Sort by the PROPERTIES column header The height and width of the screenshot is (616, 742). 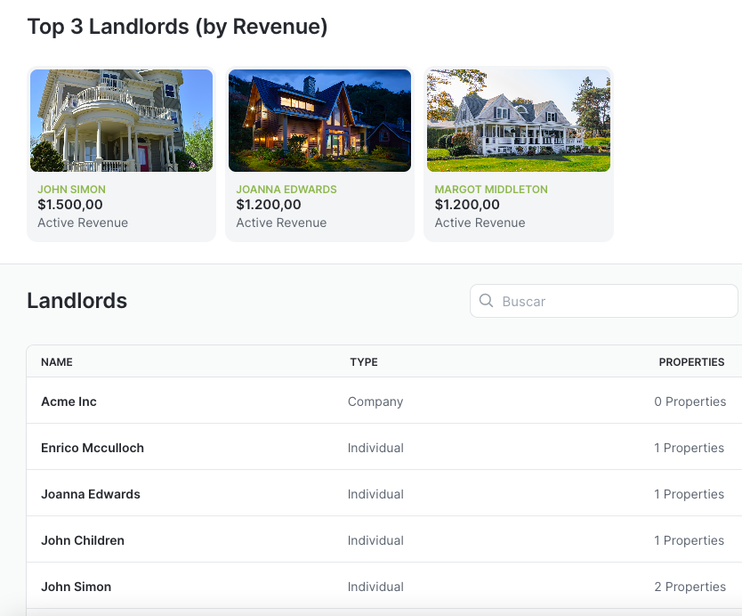(x=691, y=362)
